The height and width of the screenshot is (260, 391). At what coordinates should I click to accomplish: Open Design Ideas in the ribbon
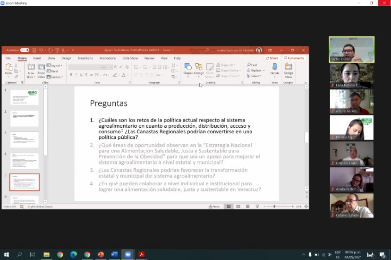click(x=288, y=68)
